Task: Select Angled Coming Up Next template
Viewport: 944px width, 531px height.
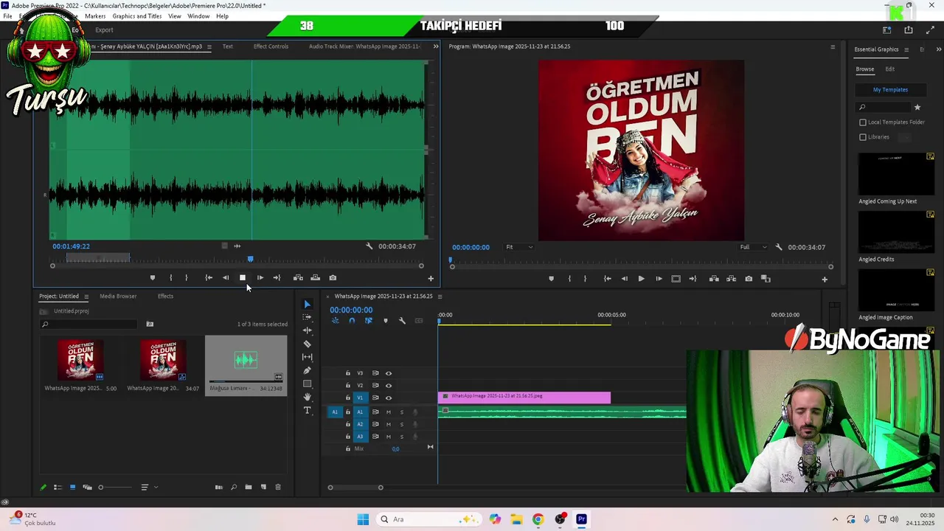Action: [896, 174]
